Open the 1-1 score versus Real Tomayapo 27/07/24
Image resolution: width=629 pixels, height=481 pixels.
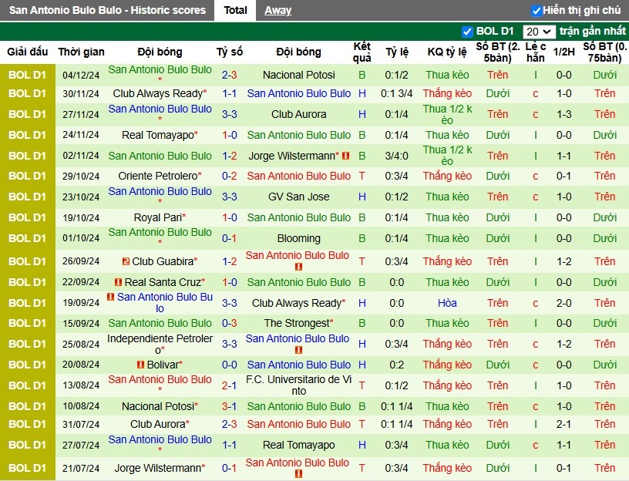230,445
